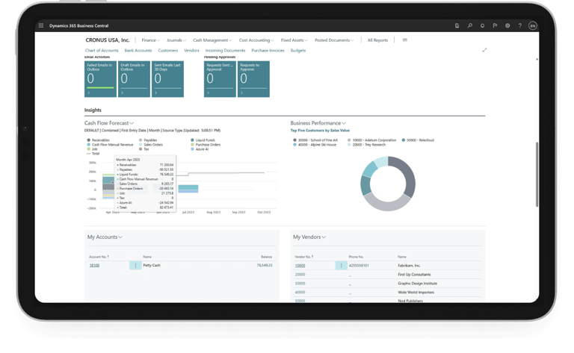Open the Fabrikam vendor row options menu
Viewport: 574px width, 353px height.
point(341,265)
